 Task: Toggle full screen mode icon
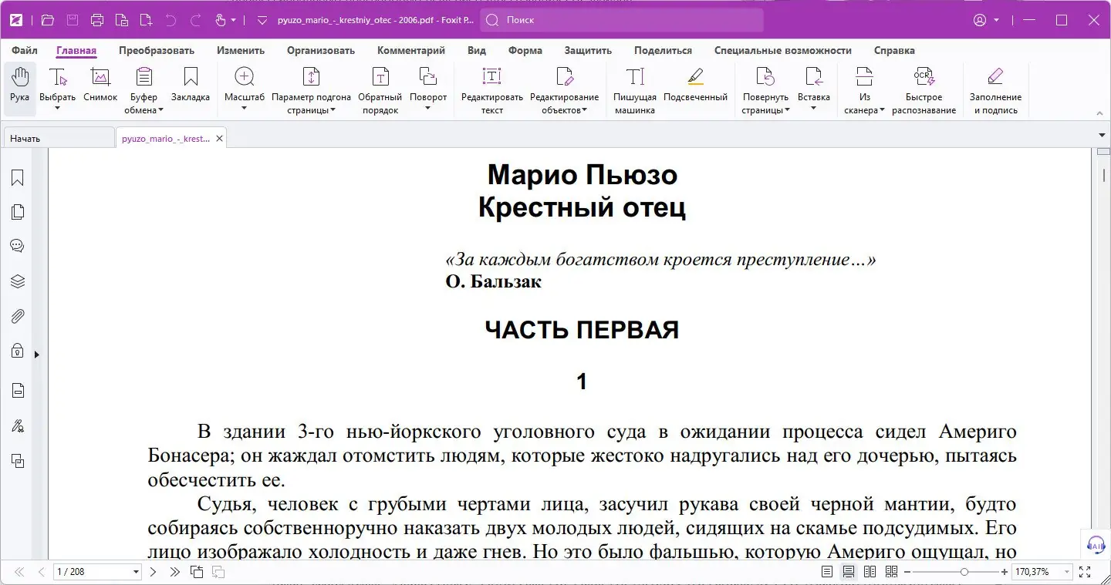(x=1085, y=572)
